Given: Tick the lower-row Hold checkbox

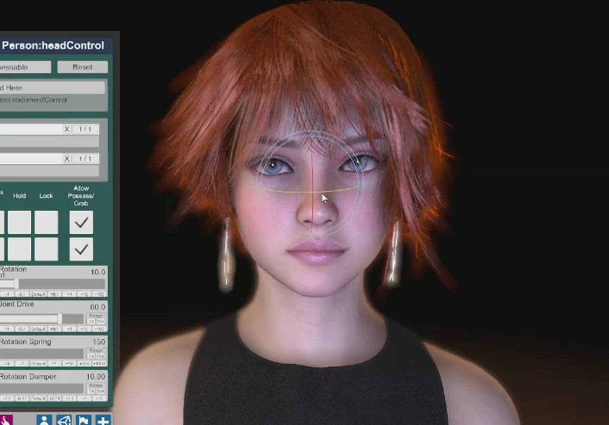Looking at the screenshot, I should [20, 249].
